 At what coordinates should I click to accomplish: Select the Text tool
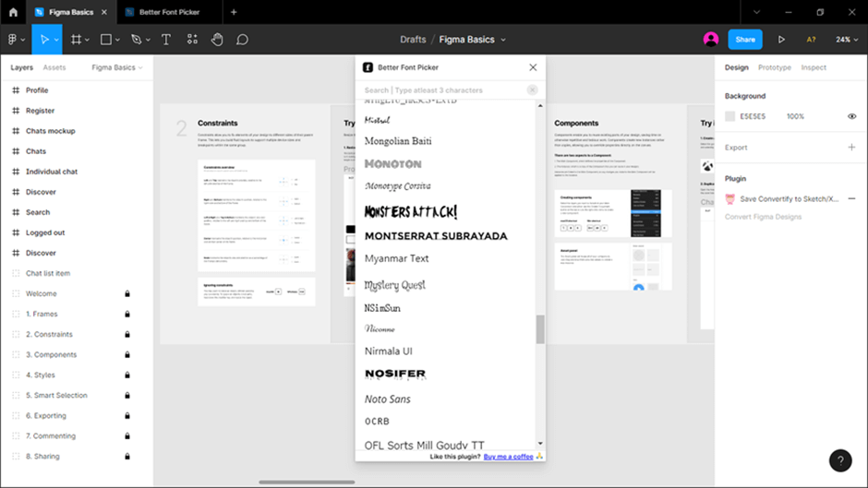click(165, 40)
